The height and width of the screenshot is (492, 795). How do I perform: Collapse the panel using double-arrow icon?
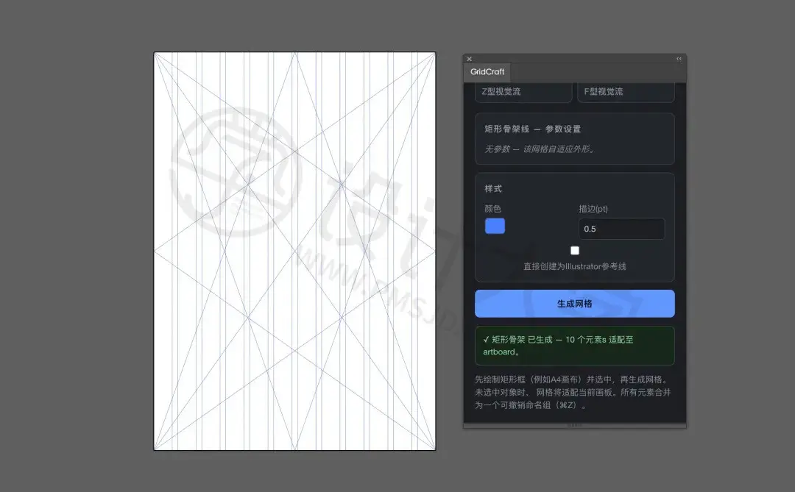point(679,59)
